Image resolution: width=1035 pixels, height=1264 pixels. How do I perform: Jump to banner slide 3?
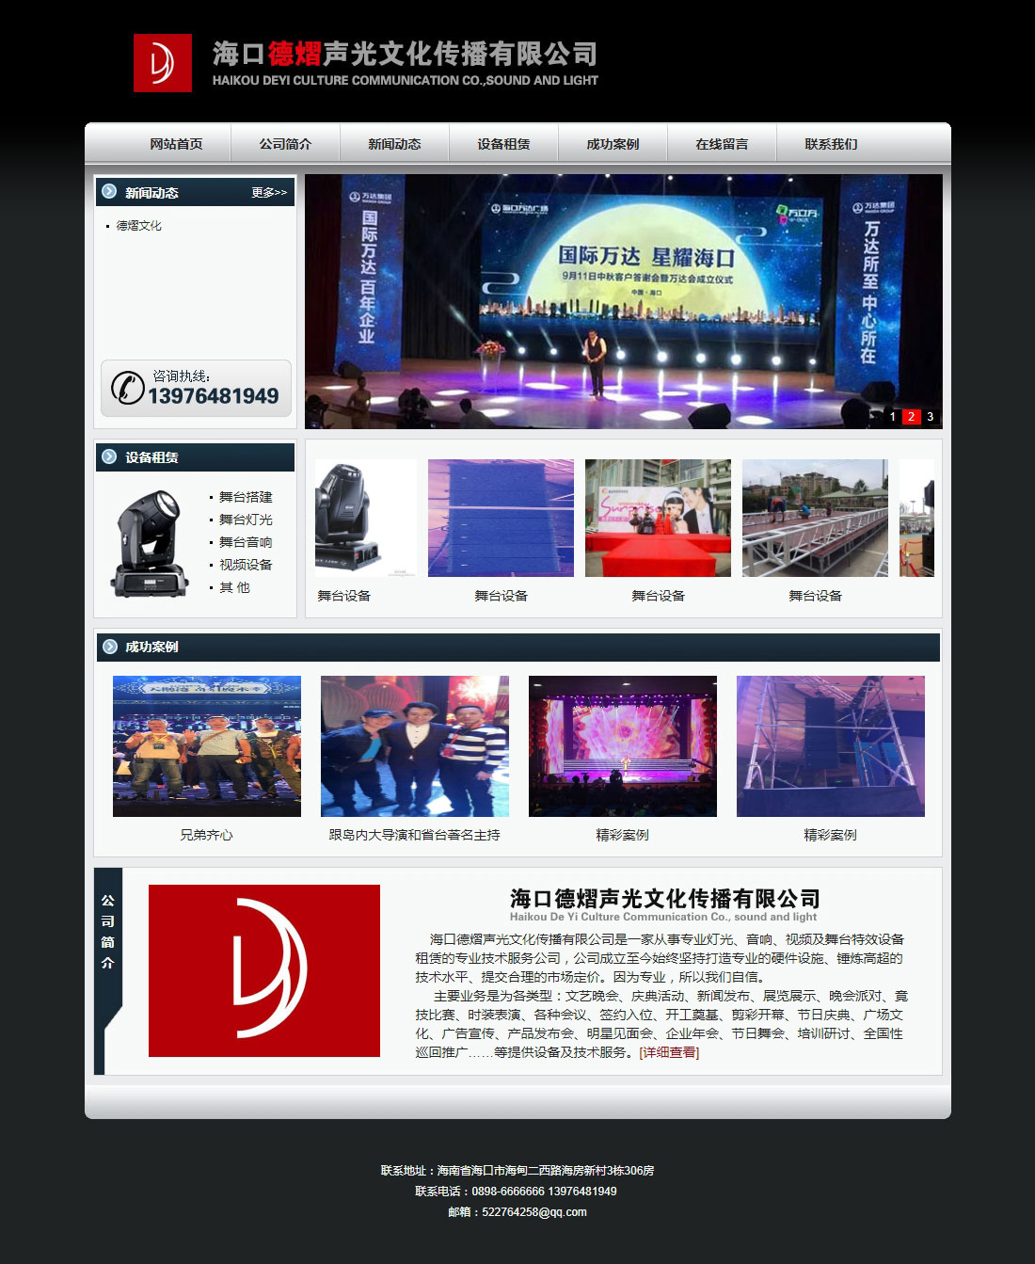click(930, 417)
